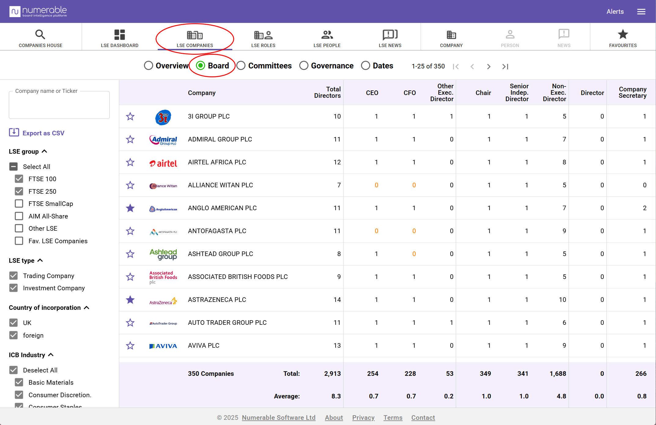Favourite 3I Group PLC star
The image size is (656, 425).
(x=130, y=116)
